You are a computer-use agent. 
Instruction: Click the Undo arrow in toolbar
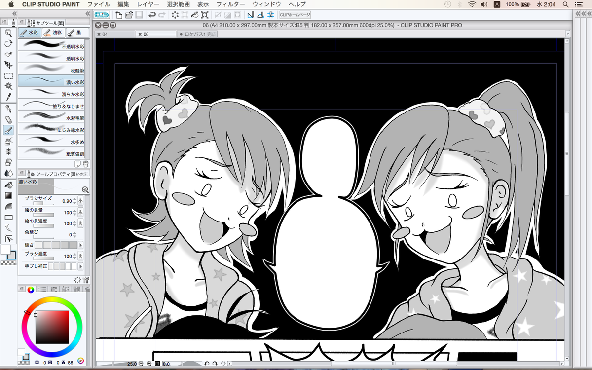[152, 15]
